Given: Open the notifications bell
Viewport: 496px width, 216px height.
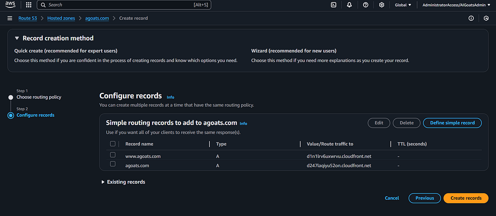Looking at the screenshot, I should click(349, 5).
